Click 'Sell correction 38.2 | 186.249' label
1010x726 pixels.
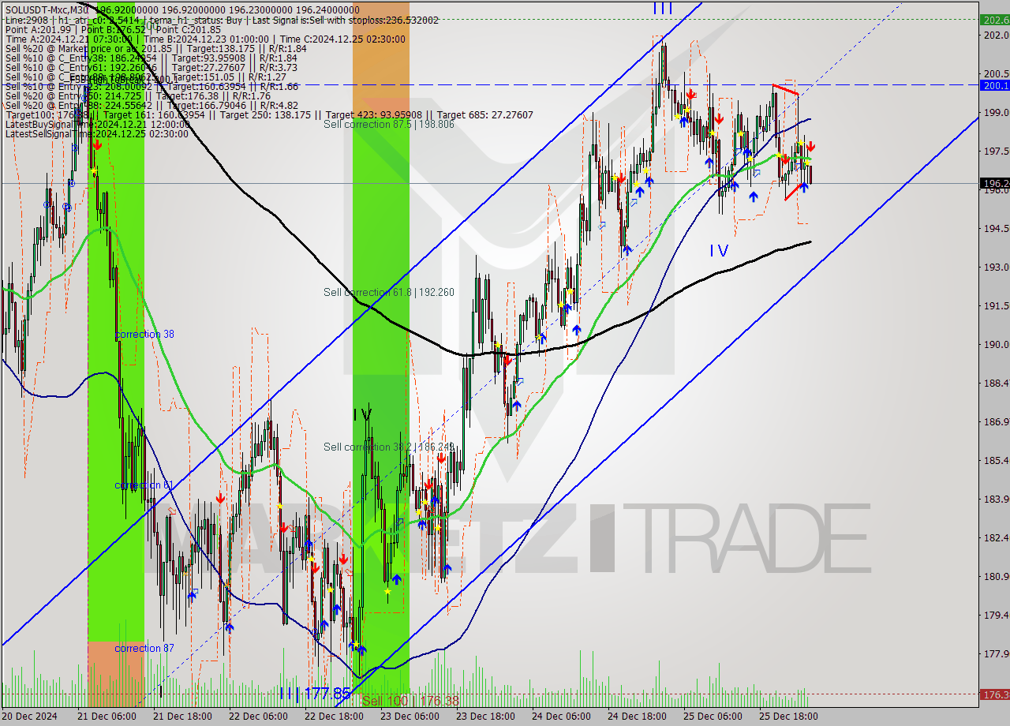pyautogui.click(x=389, y=447)
